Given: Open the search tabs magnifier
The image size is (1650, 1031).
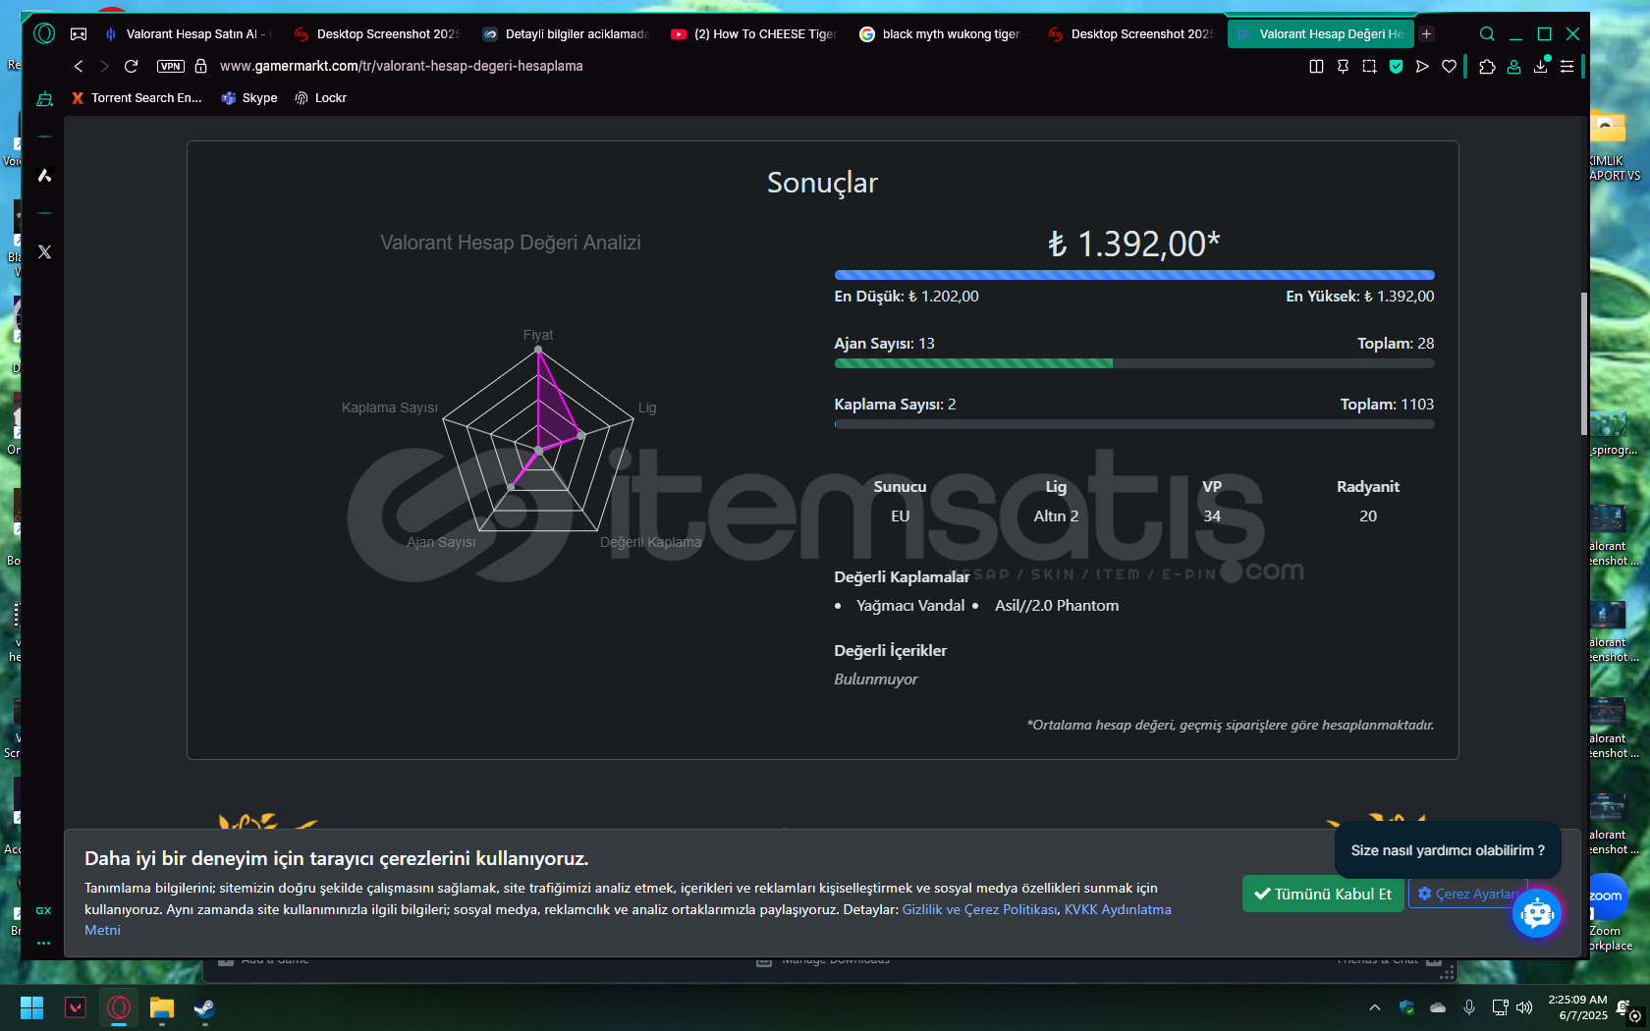Looking at the screenshot, I should [x=1487, y=33].
